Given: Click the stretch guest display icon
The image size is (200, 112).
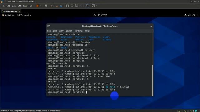Looking at the screenshot, I should pos(93,6).
